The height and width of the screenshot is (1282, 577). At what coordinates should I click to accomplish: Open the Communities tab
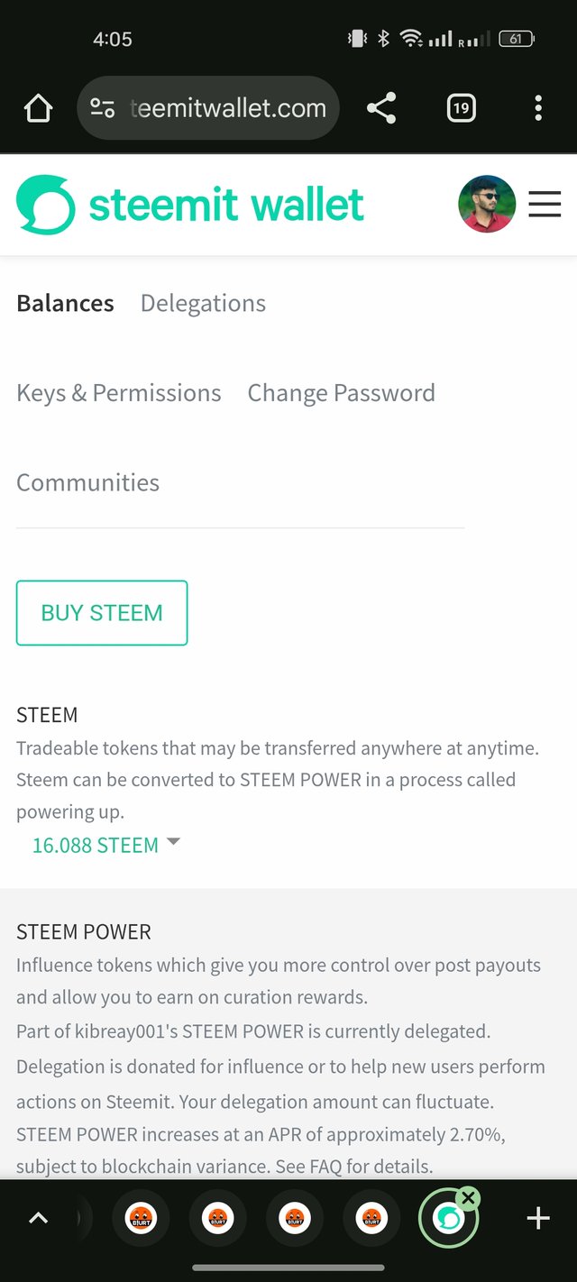[87, 482]
